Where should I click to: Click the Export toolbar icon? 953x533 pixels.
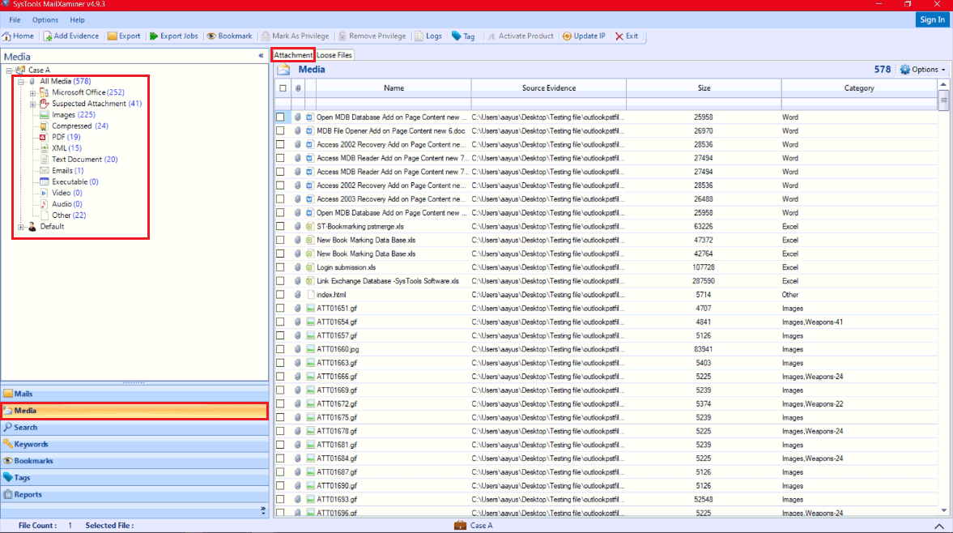(113, 36)
